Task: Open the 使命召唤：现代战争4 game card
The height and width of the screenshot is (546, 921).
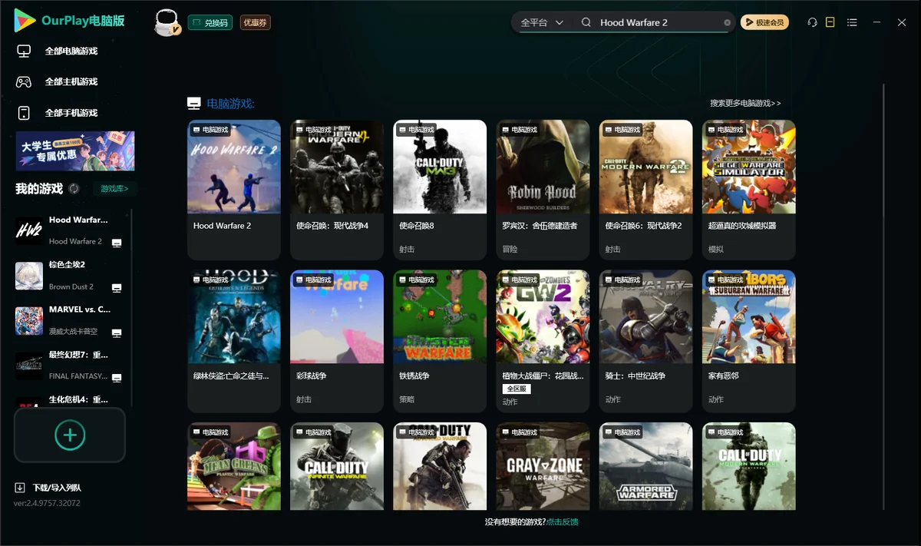Action: click(337, 190)
